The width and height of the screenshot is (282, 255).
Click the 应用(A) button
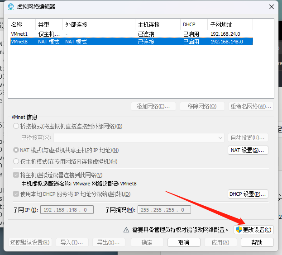tap(220, 242)
